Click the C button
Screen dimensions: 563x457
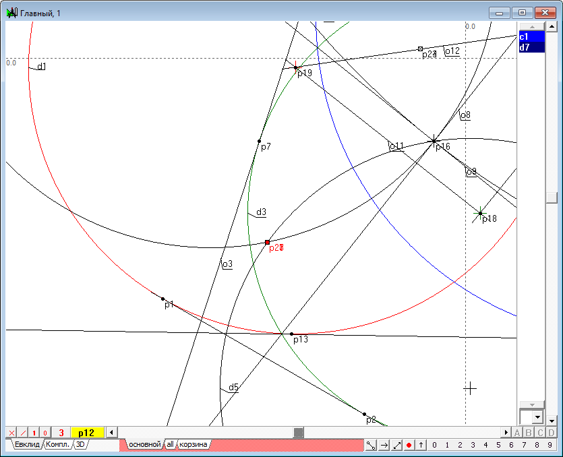[x=540, y=433]
